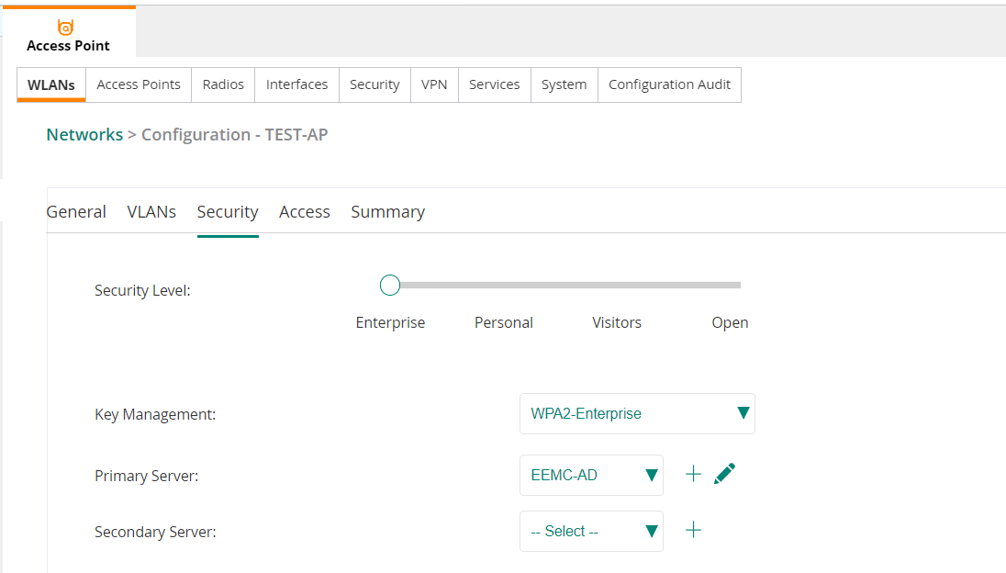This screenshot has height=573, width=1006.
Task: Switch to the Configuration Audit tab
Action: pos(669,84)
